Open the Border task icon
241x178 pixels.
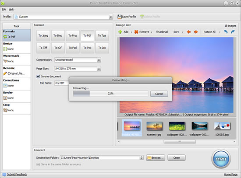pyautogui.click(x=5, y=98)
